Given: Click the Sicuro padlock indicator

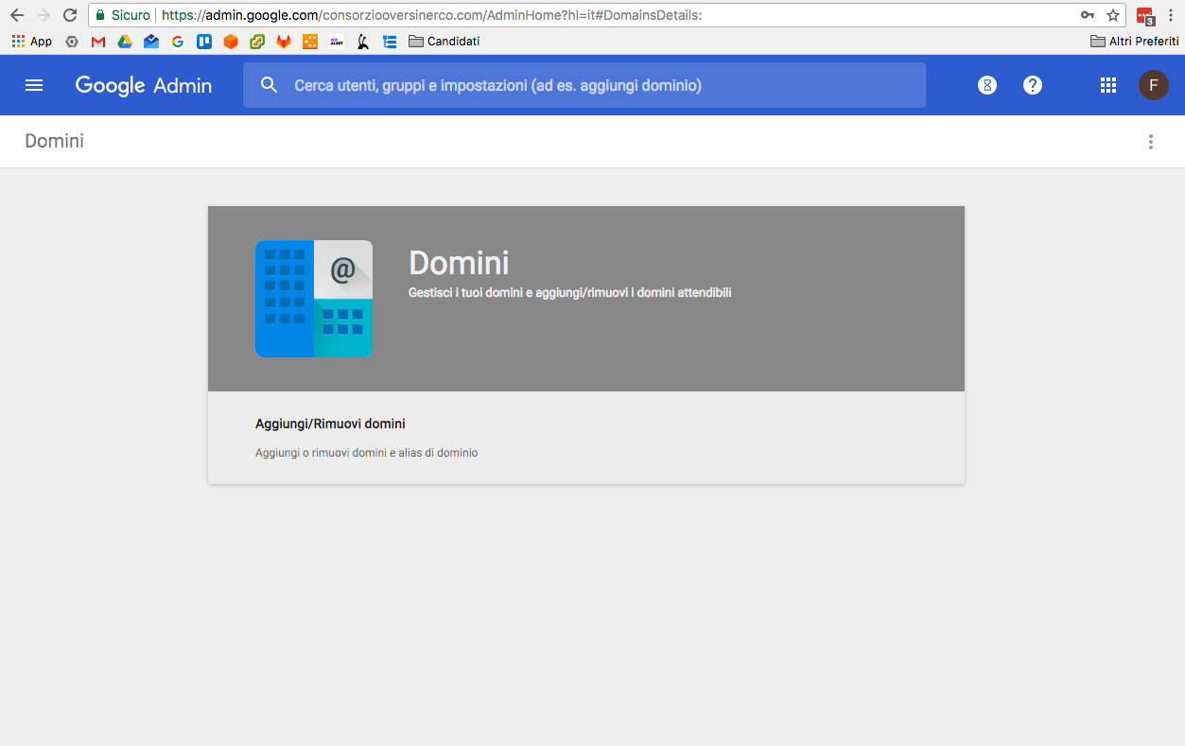Looking at the screenshot, I should (123, 15).
